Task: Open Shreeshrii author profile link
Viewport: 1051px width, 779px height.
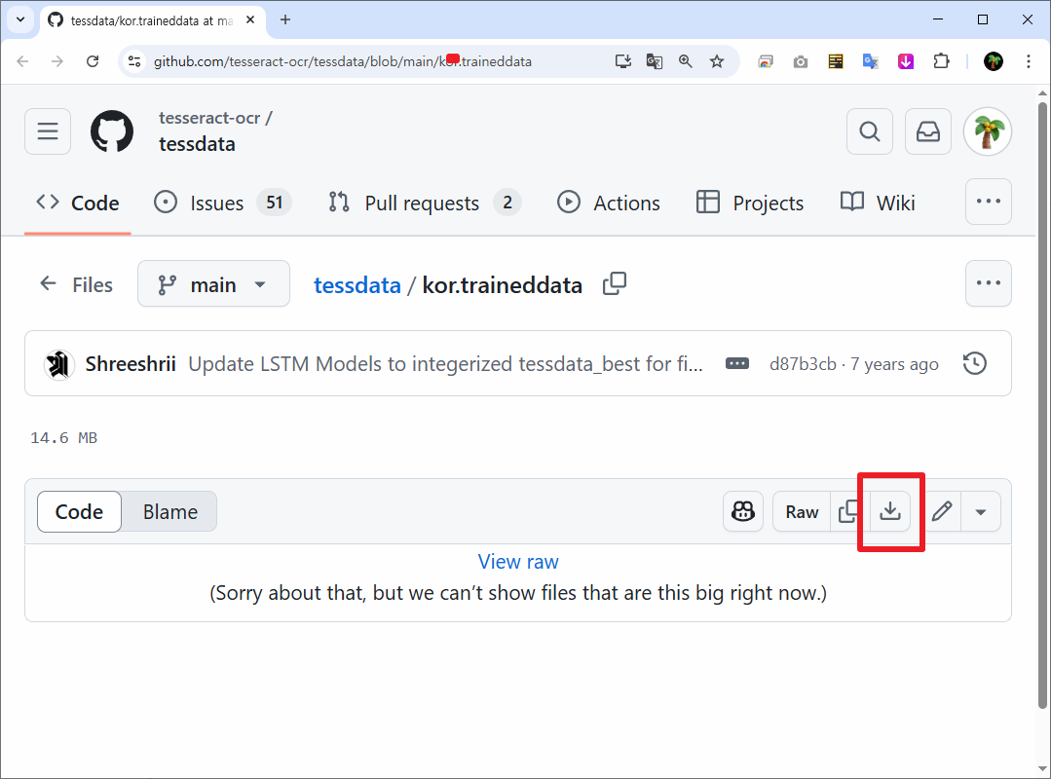Action: tap(131, 364)
